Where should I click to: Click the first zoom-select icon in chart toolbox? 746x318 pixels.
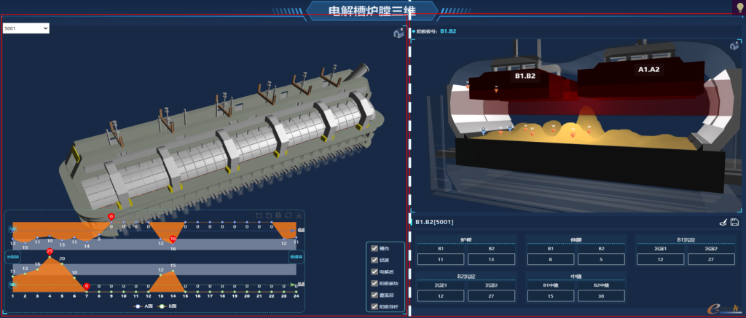click(258, 215)
